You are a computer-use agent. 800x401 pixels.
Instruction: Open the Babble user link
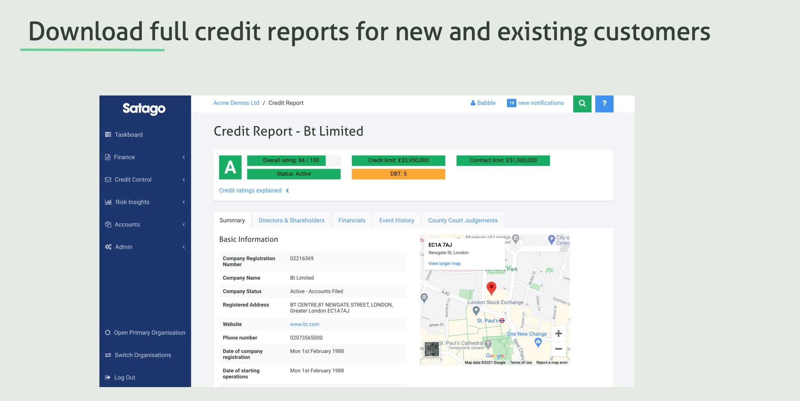tap(486, 103)
